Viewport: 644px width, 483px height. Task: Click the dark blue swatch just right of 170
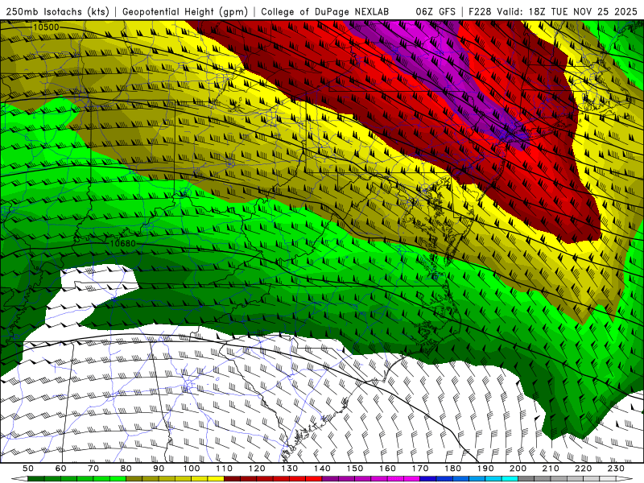tap(428, 479)
